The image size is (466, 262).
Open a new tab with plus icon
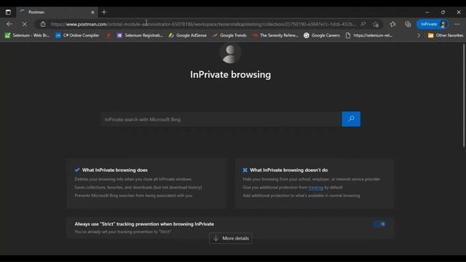point(104,12)
